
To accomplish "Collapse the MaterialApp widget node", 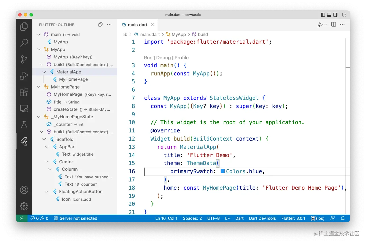I will pyautogui.click(x=44, y=72).
